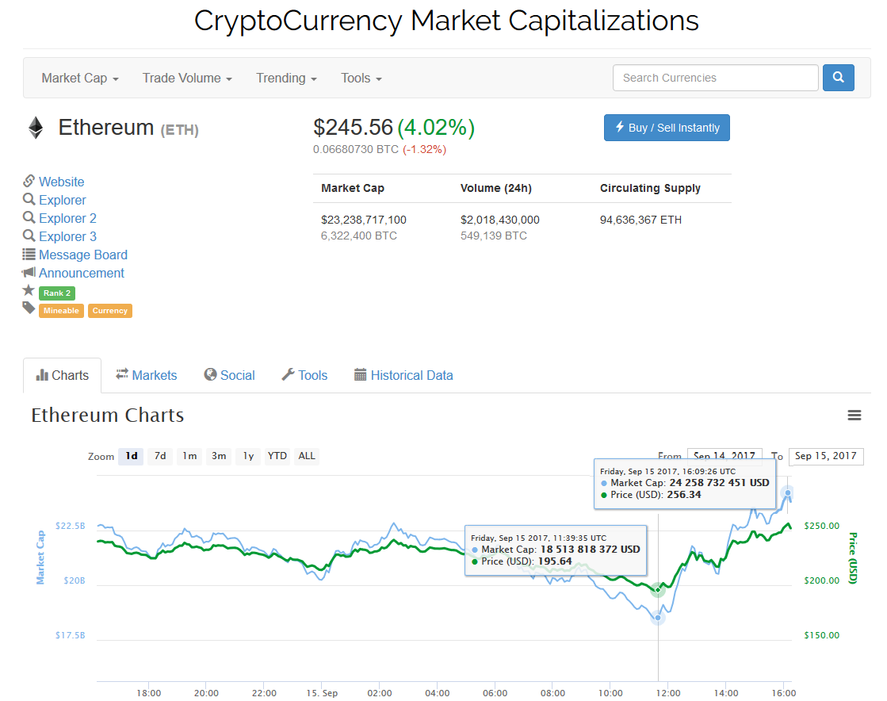Switch to the Historical Data tab

[403, 375]
